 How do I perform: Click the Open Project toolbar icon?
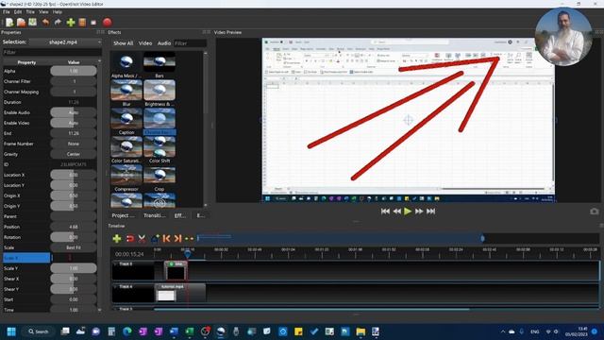pyautogui.click(x=21, y=23)
